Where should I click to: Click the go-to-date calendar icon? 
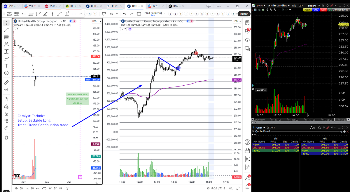point(69,188)
